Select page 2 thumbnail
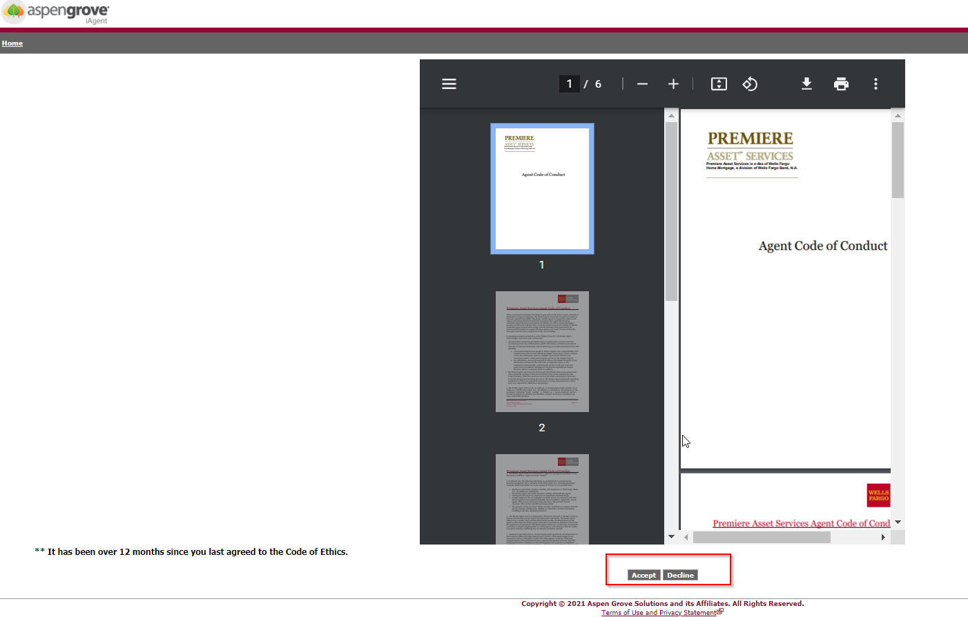 (x=542, y=351)
